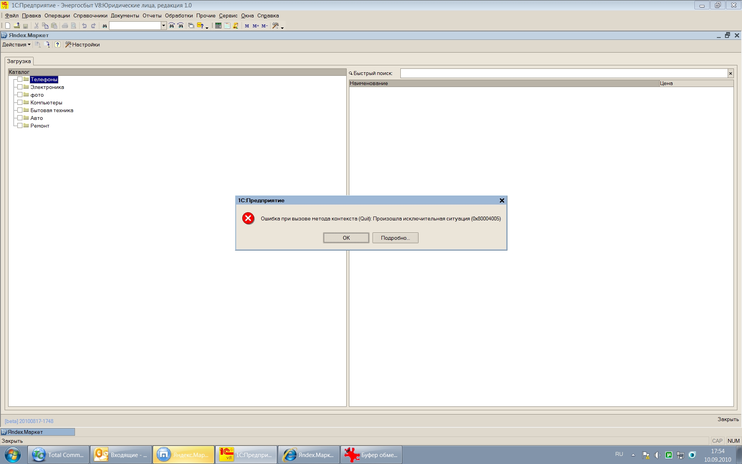
Task: Click the Подробно... button
Action: click(395, 238)
